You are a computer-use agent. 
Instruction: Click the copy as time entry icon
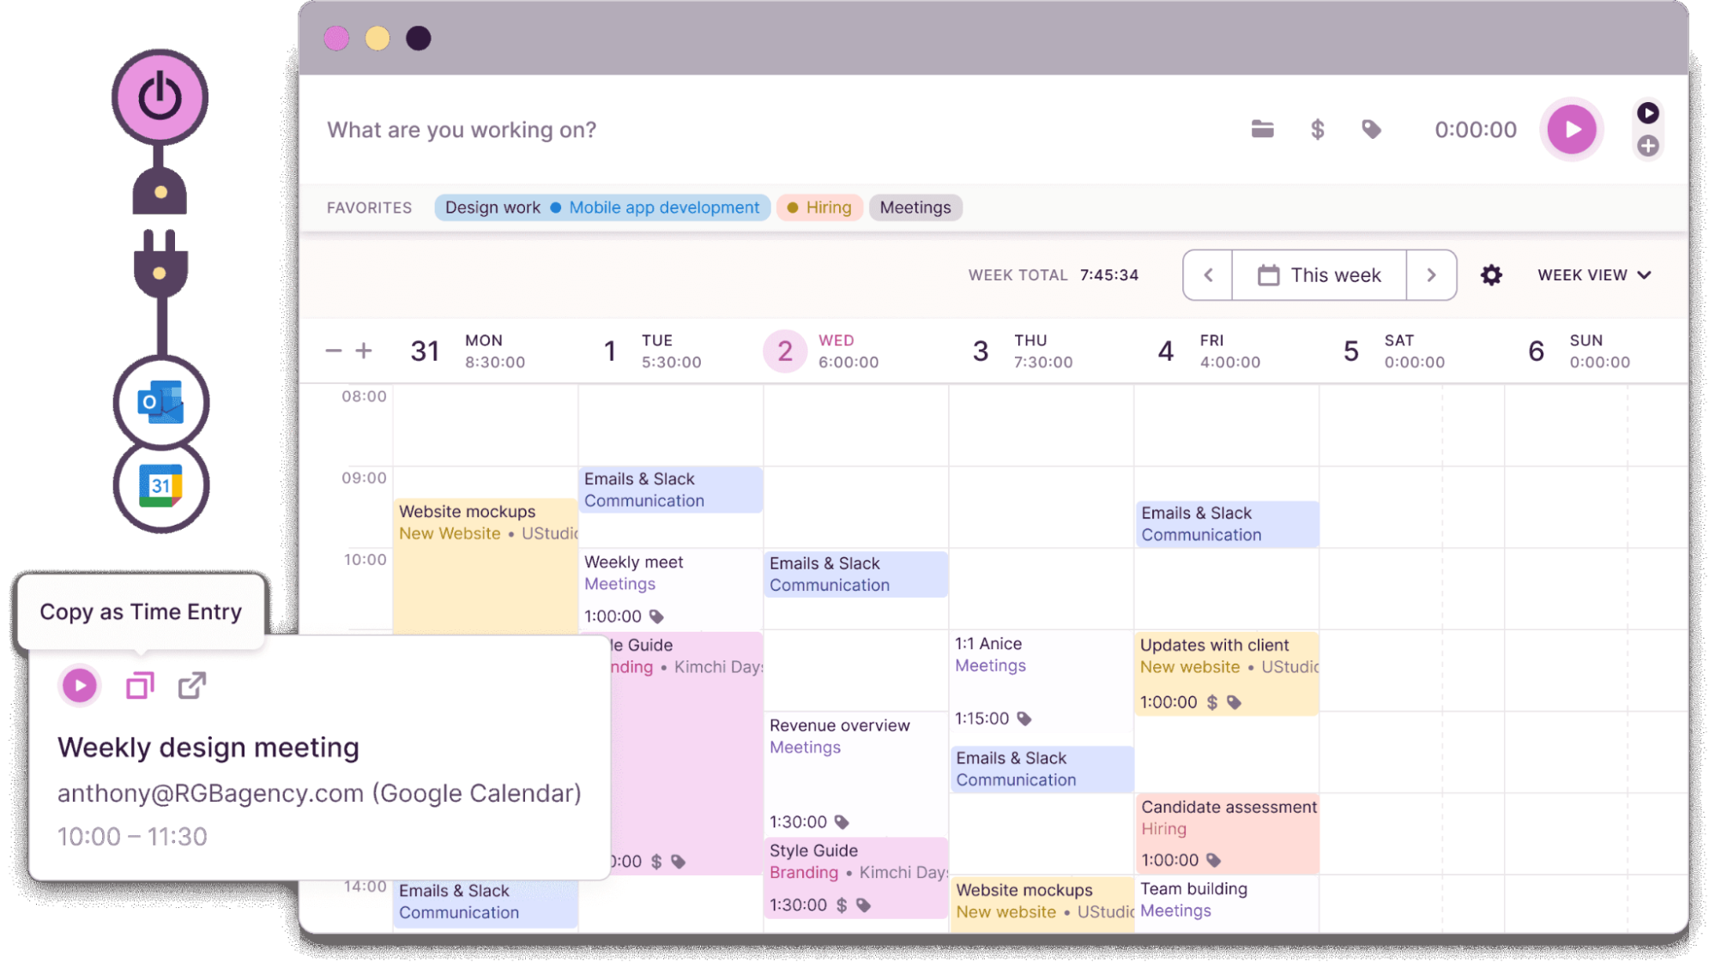pos(140,685)
